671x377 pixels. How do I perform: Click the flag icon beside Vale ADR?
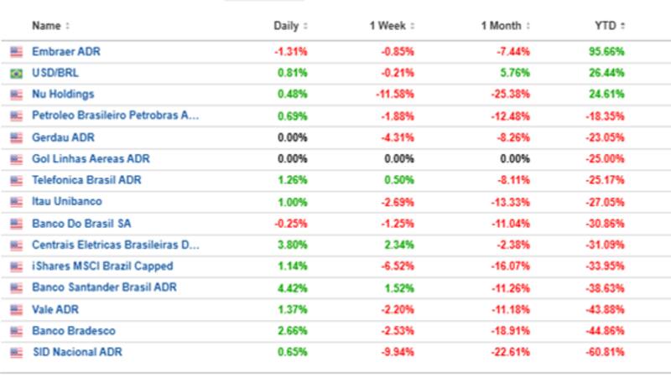tap(15, 309)
